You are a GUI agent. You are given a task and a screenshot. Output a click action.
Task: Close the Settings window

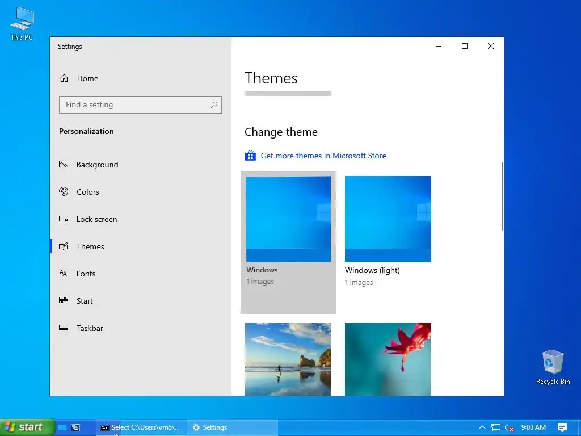491,46
